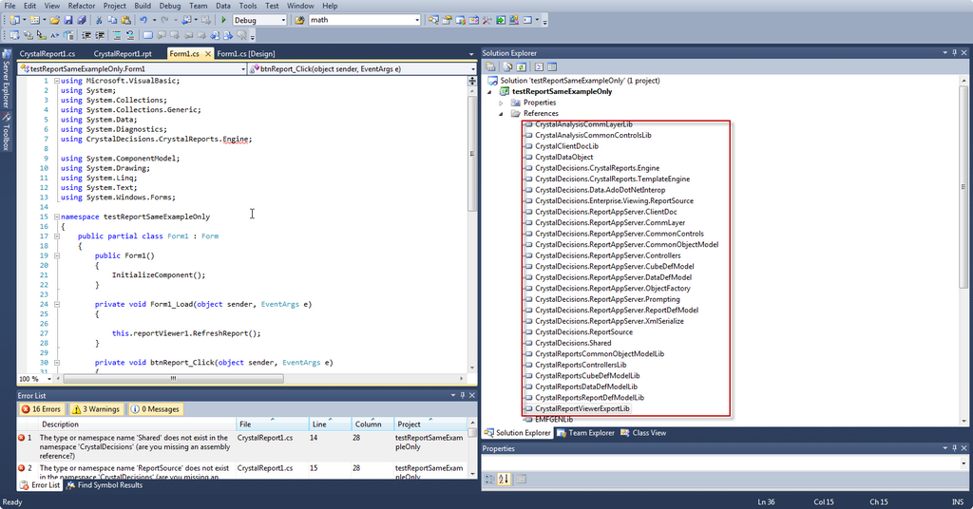Pin toggle on Properties panel
Image resolution: width=973 pixels, height=509 pixels.
(x=954, y=448)
